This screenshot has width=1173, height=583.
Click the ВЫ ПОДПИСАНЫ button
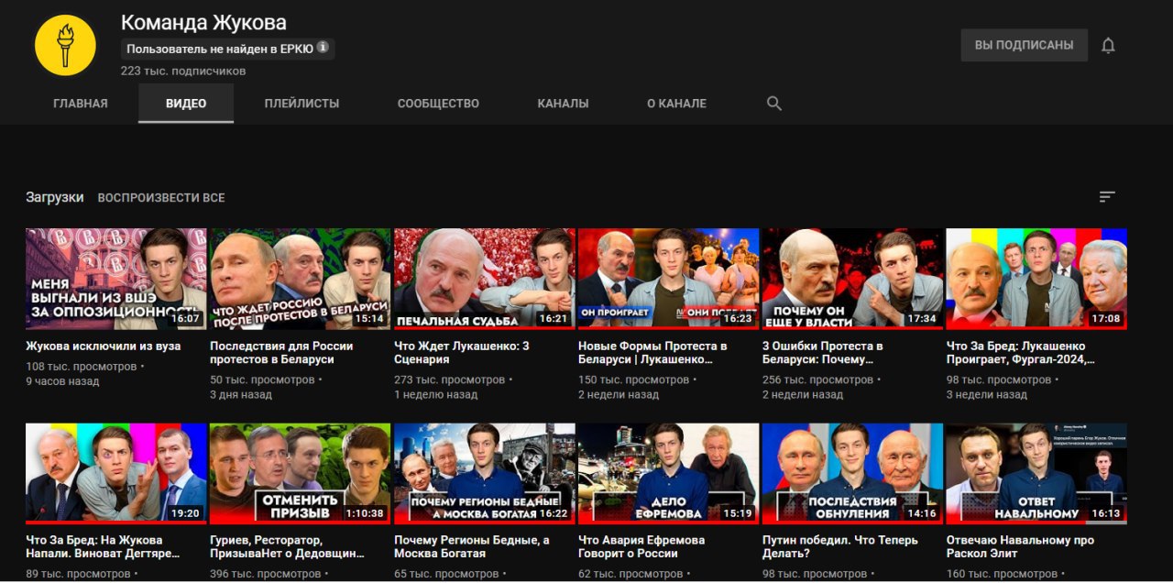point(1024,45)
